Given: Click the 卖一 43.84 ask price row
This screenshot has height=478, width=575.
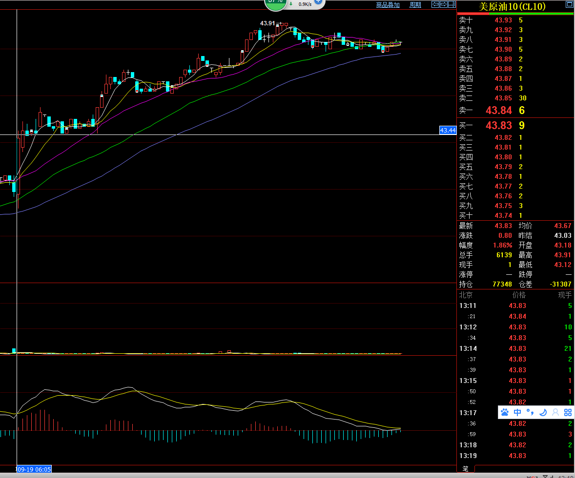Looking at the screenshot, I should 498,111.
